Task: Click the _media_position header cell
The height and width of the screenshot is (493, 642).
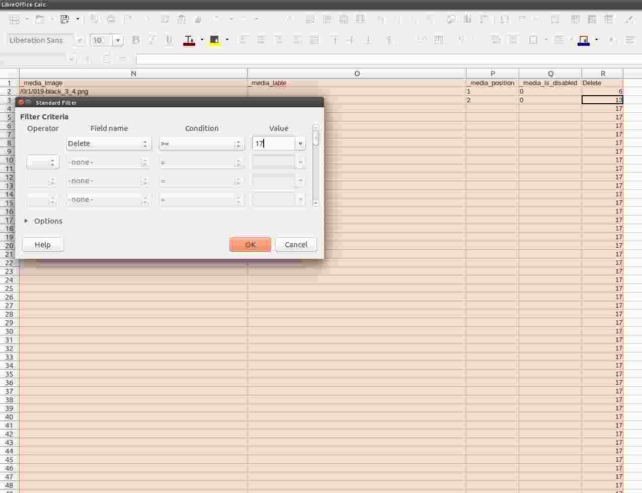Action: click(x=493, y=83)
